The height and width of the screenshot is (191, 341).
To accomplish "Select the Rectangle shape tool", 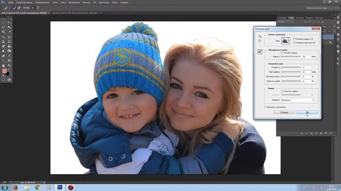I will 9,60.
